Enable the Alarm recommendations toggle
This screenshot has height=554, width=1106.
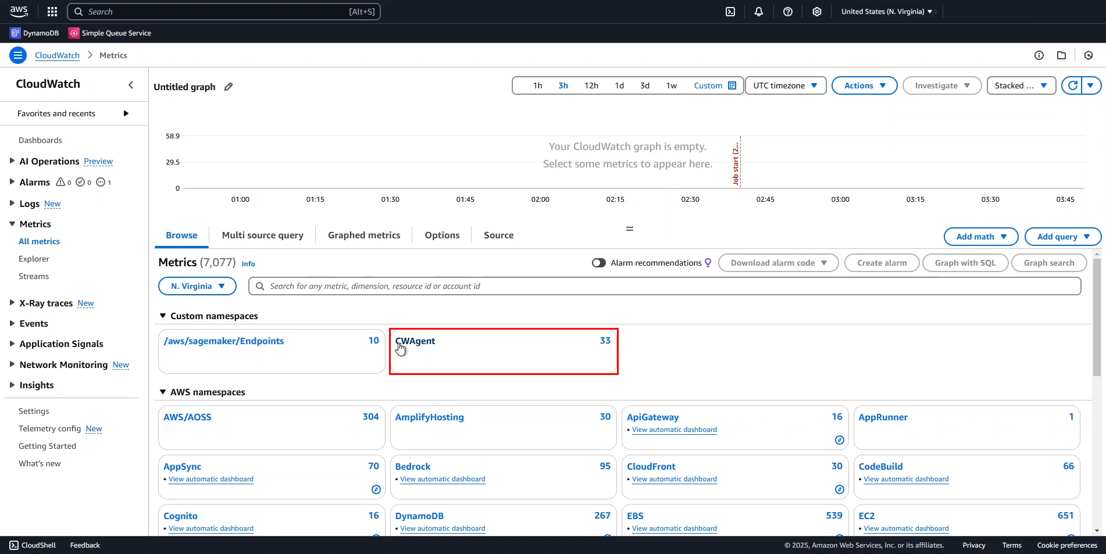[598, 263]
